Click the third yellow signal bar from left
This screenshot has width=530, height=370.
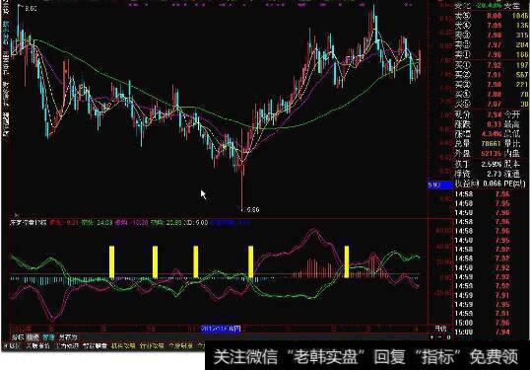click(196, 262)
